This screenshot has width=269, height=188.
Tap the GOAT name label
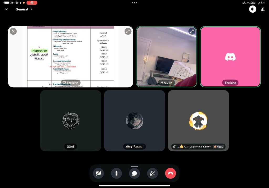click(x=70, y=146)
